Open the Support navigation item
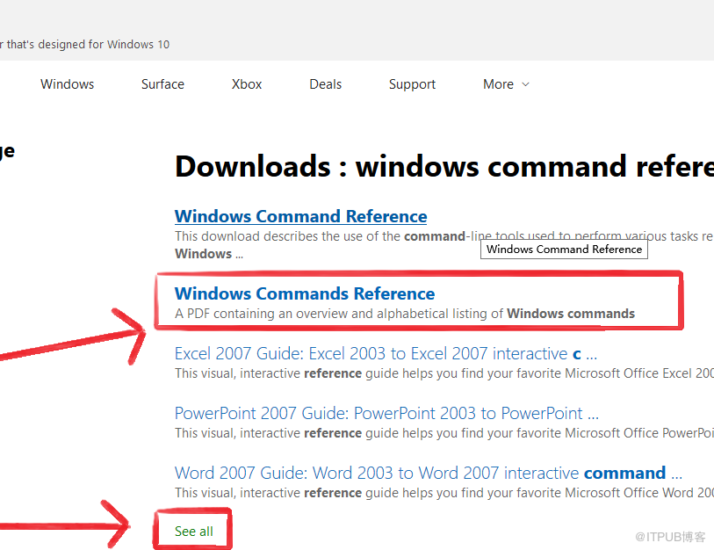Screen dimensions: 714x550 click(412, 84)
